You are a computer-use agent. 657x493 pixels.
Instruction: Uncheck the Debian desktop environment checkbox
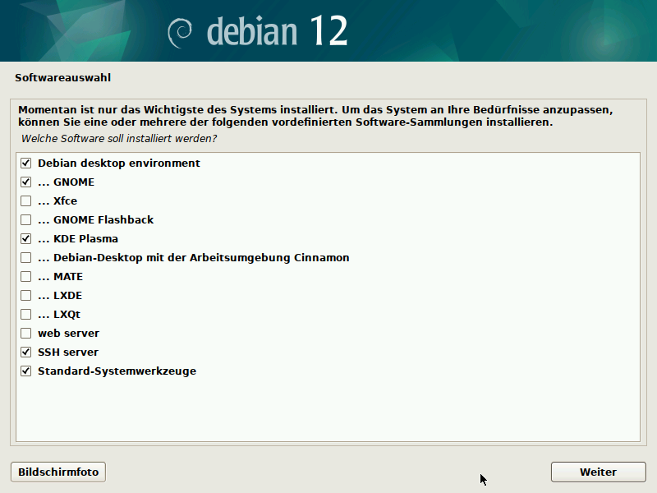tap(26, 164)
